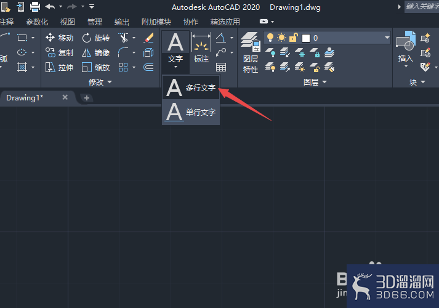The image size is (439, 308).
Task: Choose the Copy (复制) tool
Action: click(59, 52)
